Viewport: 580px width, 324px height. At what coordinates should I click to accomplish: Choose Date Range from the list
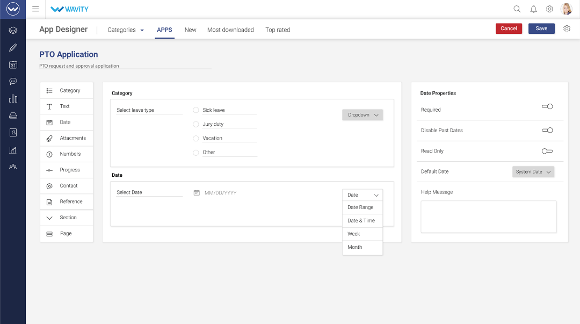[x=361, y=207]
